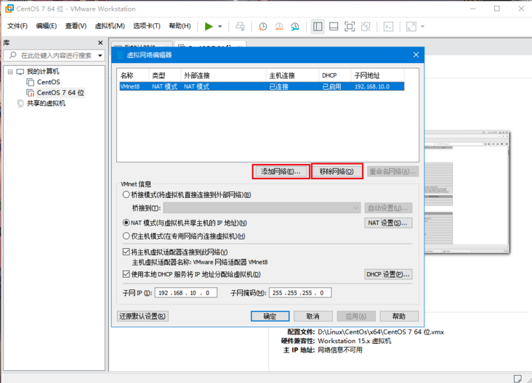Click the 子网 IP input field
The image size is (532, 383).
186,293
